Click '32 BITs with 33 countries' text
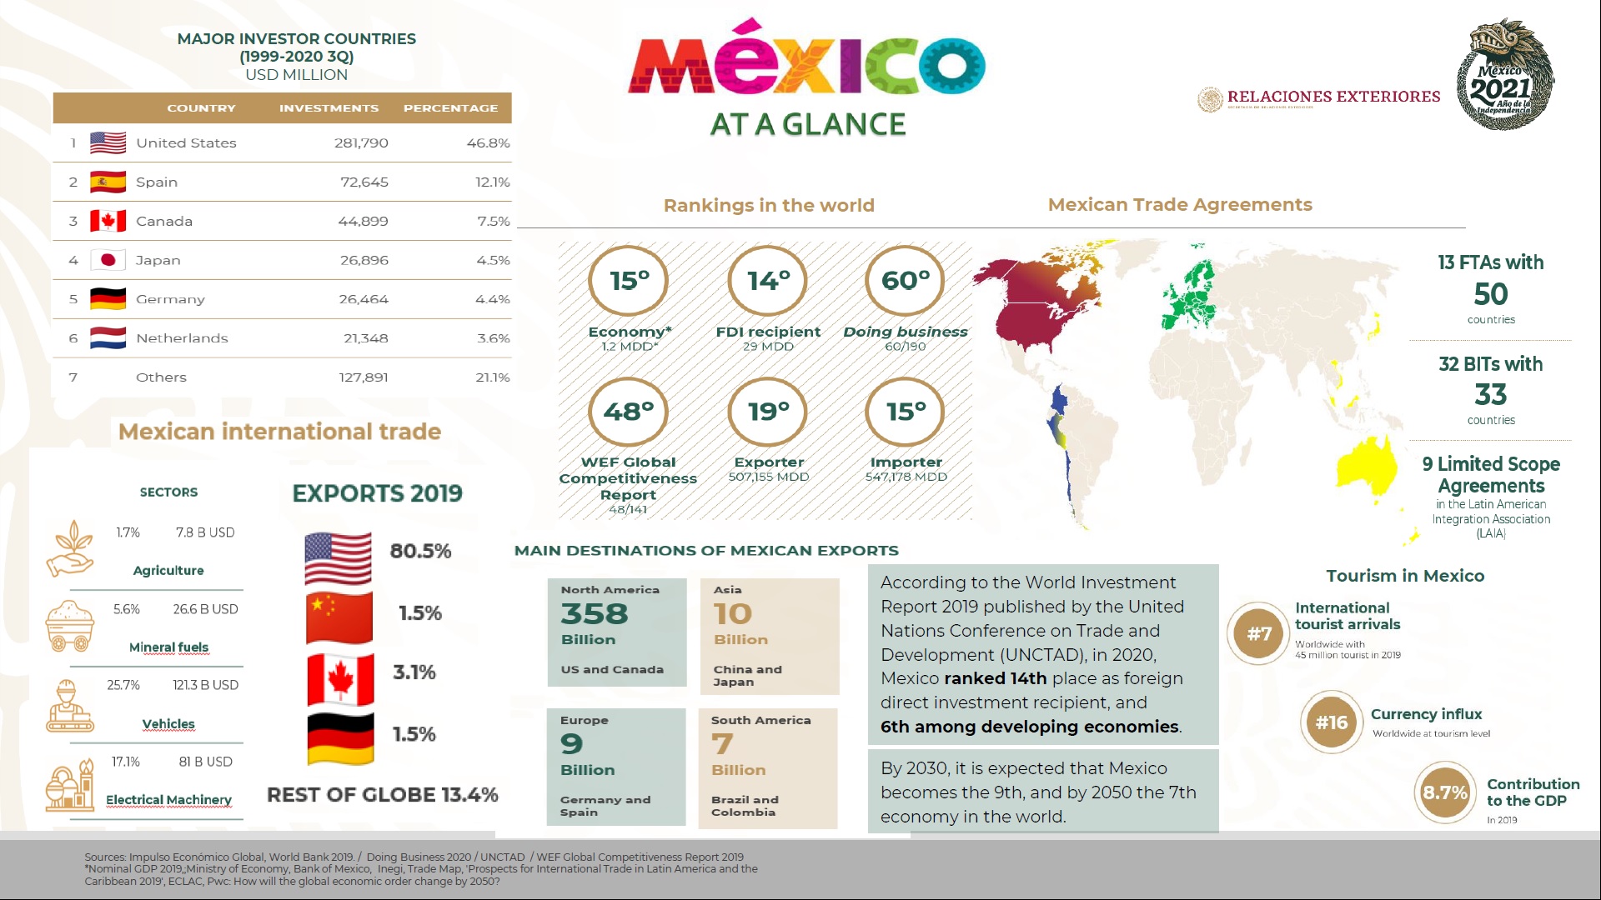The width and height of the screenshot is (1601, 900). click(1491, 391)
